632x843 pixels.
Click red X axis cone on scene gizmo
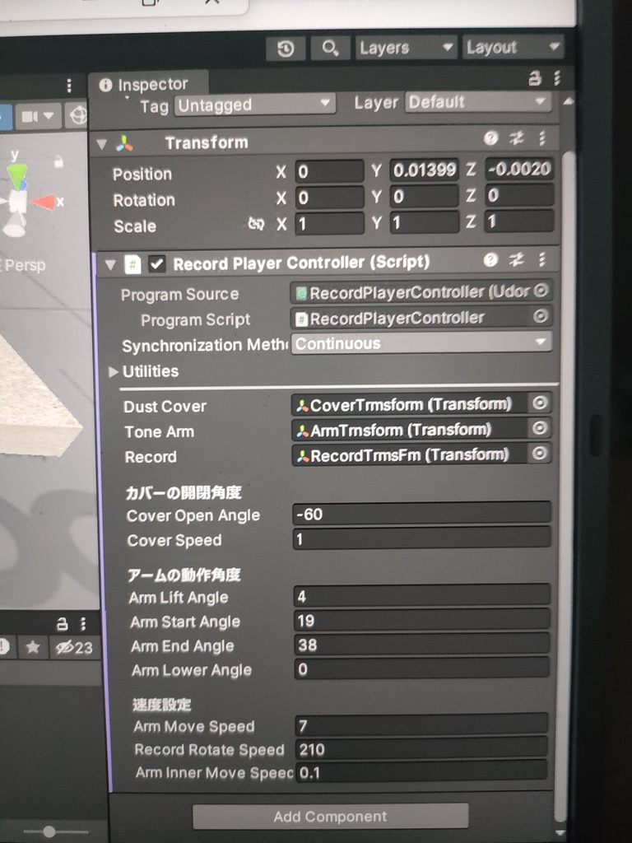pos(44,203)
